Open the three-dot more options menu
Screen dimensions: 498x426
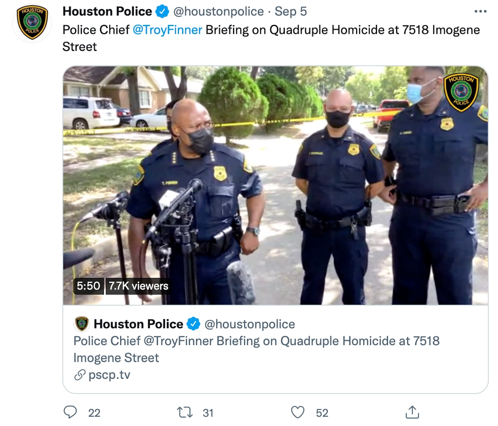click(x=480, y=11)
